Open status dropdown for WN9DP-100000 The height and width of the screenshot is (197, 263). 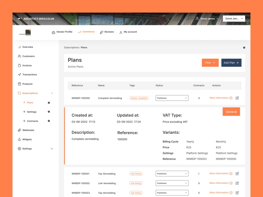[x=172, y=98]
